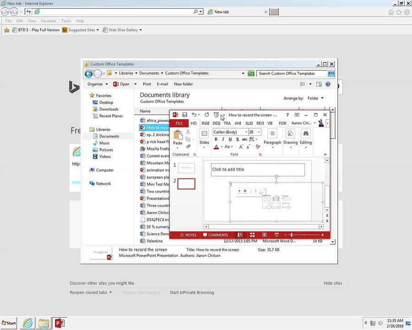The height and width of the screenshot is (330, 412).
Task: Increase font size with the larger A
Action: click(241, 147)
